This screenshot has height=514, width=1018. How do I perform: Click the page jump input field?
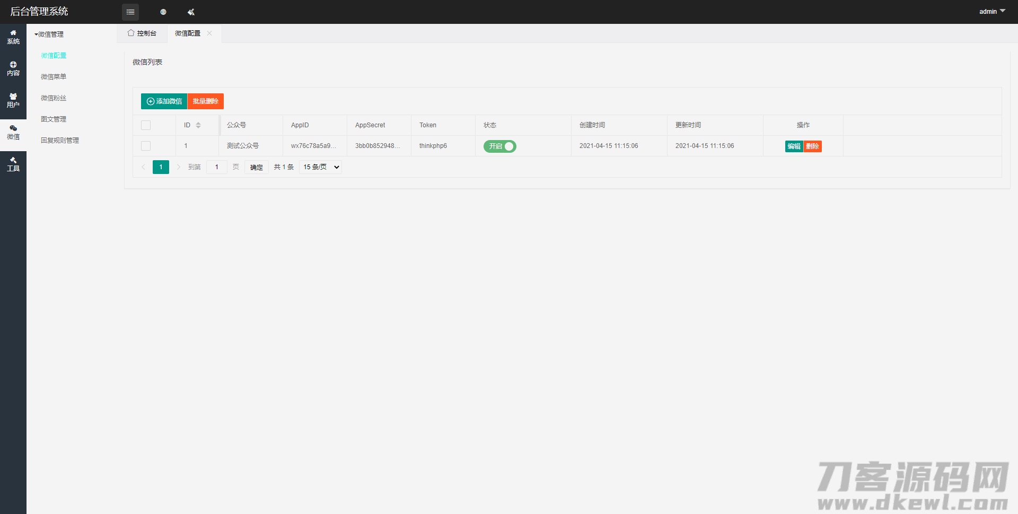[217, 167]
